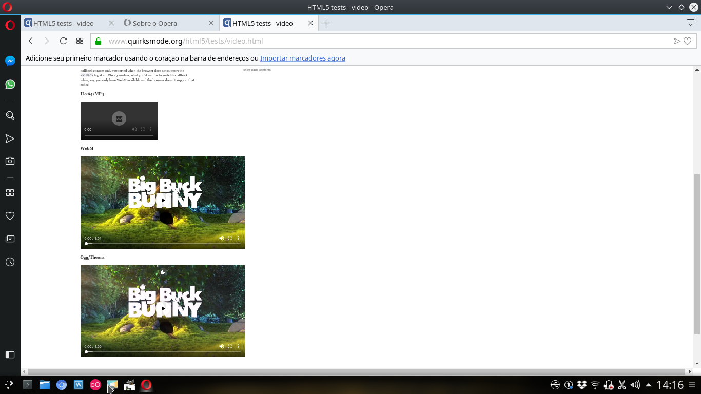Open the file manager from the taskbar
701x394 pixels.
tap(45, 385)
